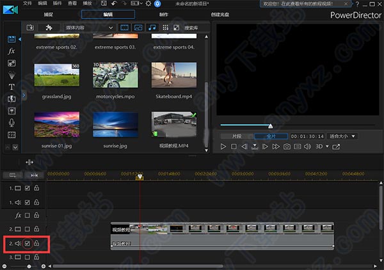Open the Transition Room lightning icon
This screenshot has width=384, height=270.
click(x=12, y=99)
